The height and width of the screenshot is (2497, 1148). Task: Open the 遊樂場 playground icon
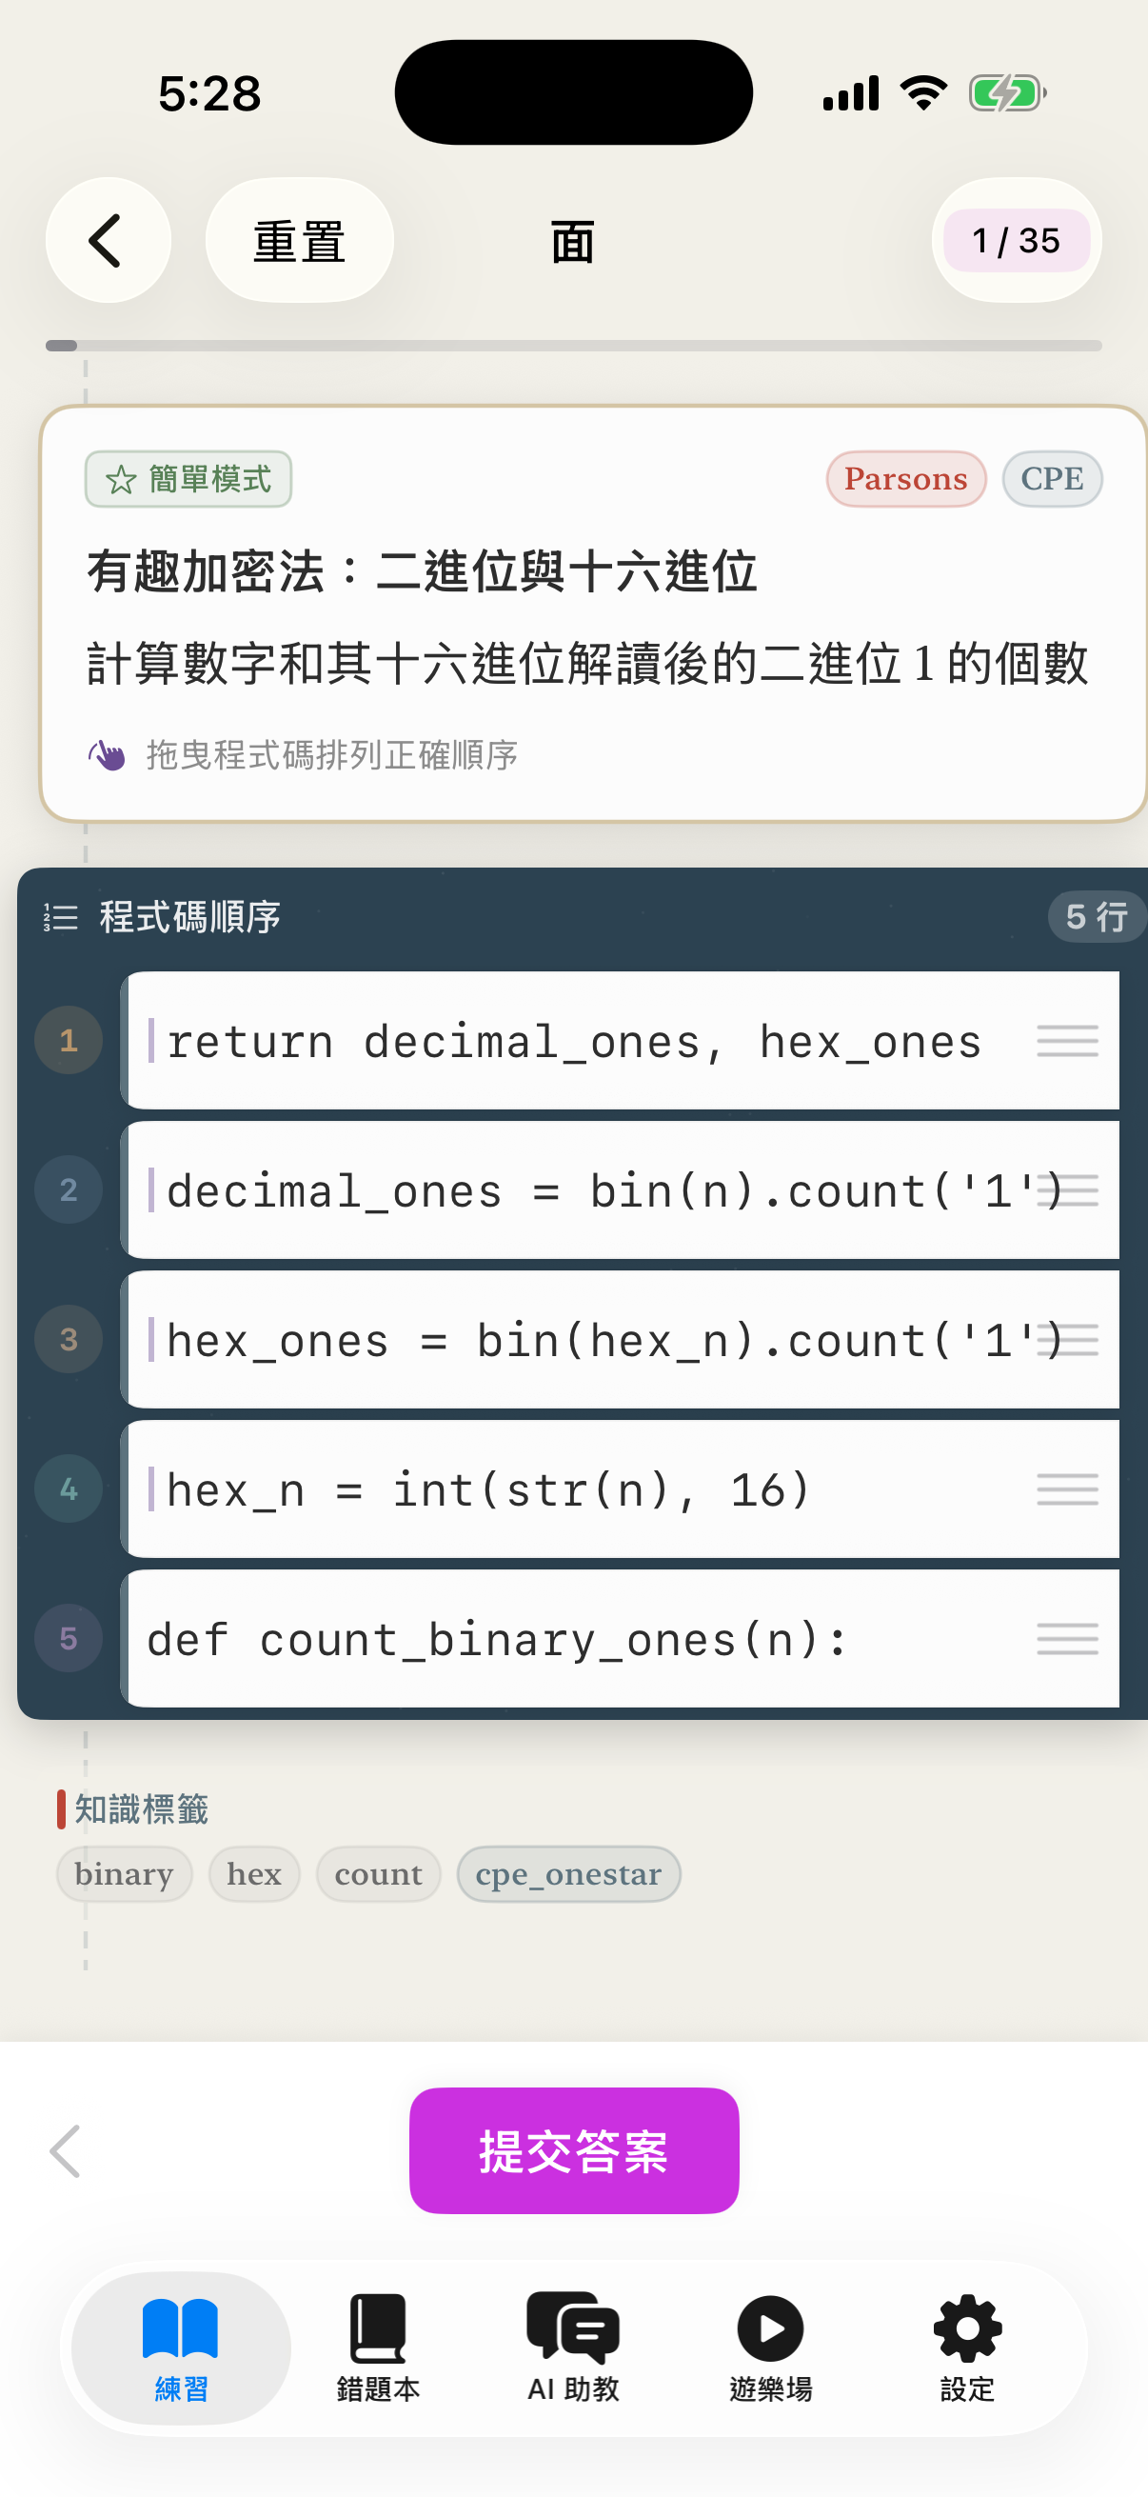pos(770,2330)
